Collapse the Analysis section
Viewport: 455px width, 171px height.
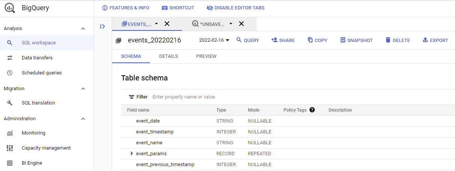coord(83,29)
